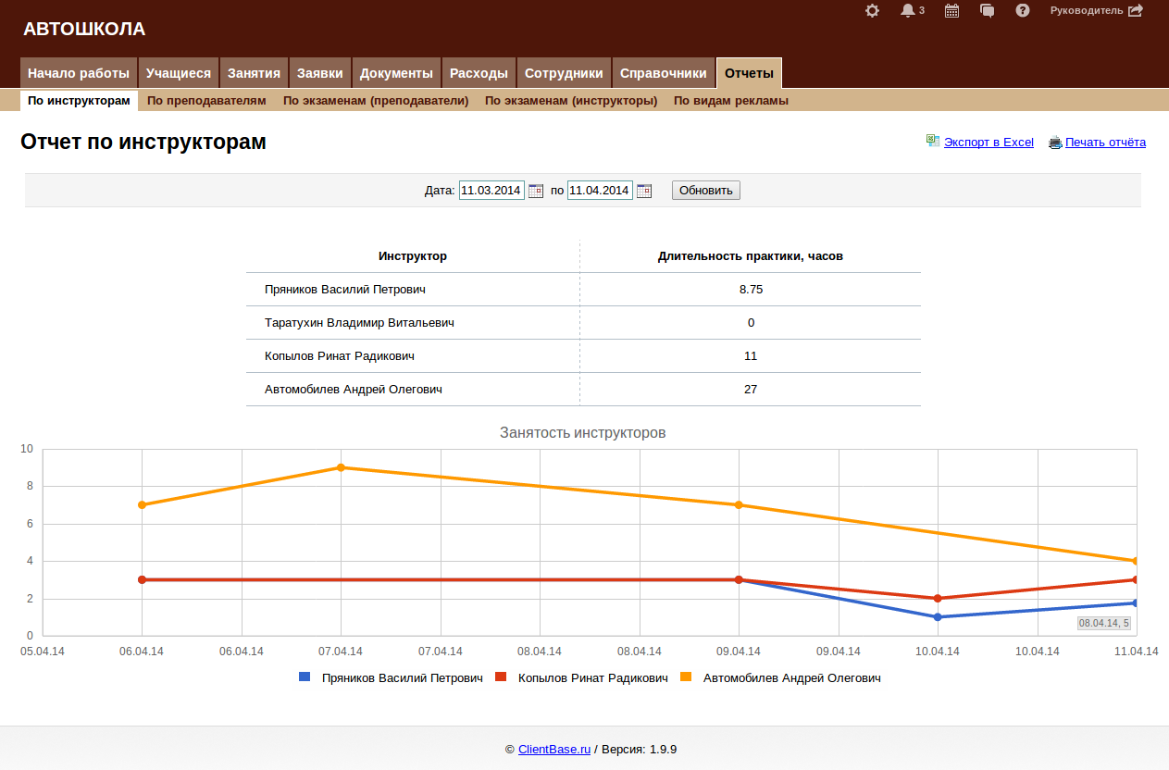Image resolution: width=1169 pixels, height=770 pixels.
Task: Open the messages chat bubble icon
Action: pyautogui.click(x=988, y=11)
